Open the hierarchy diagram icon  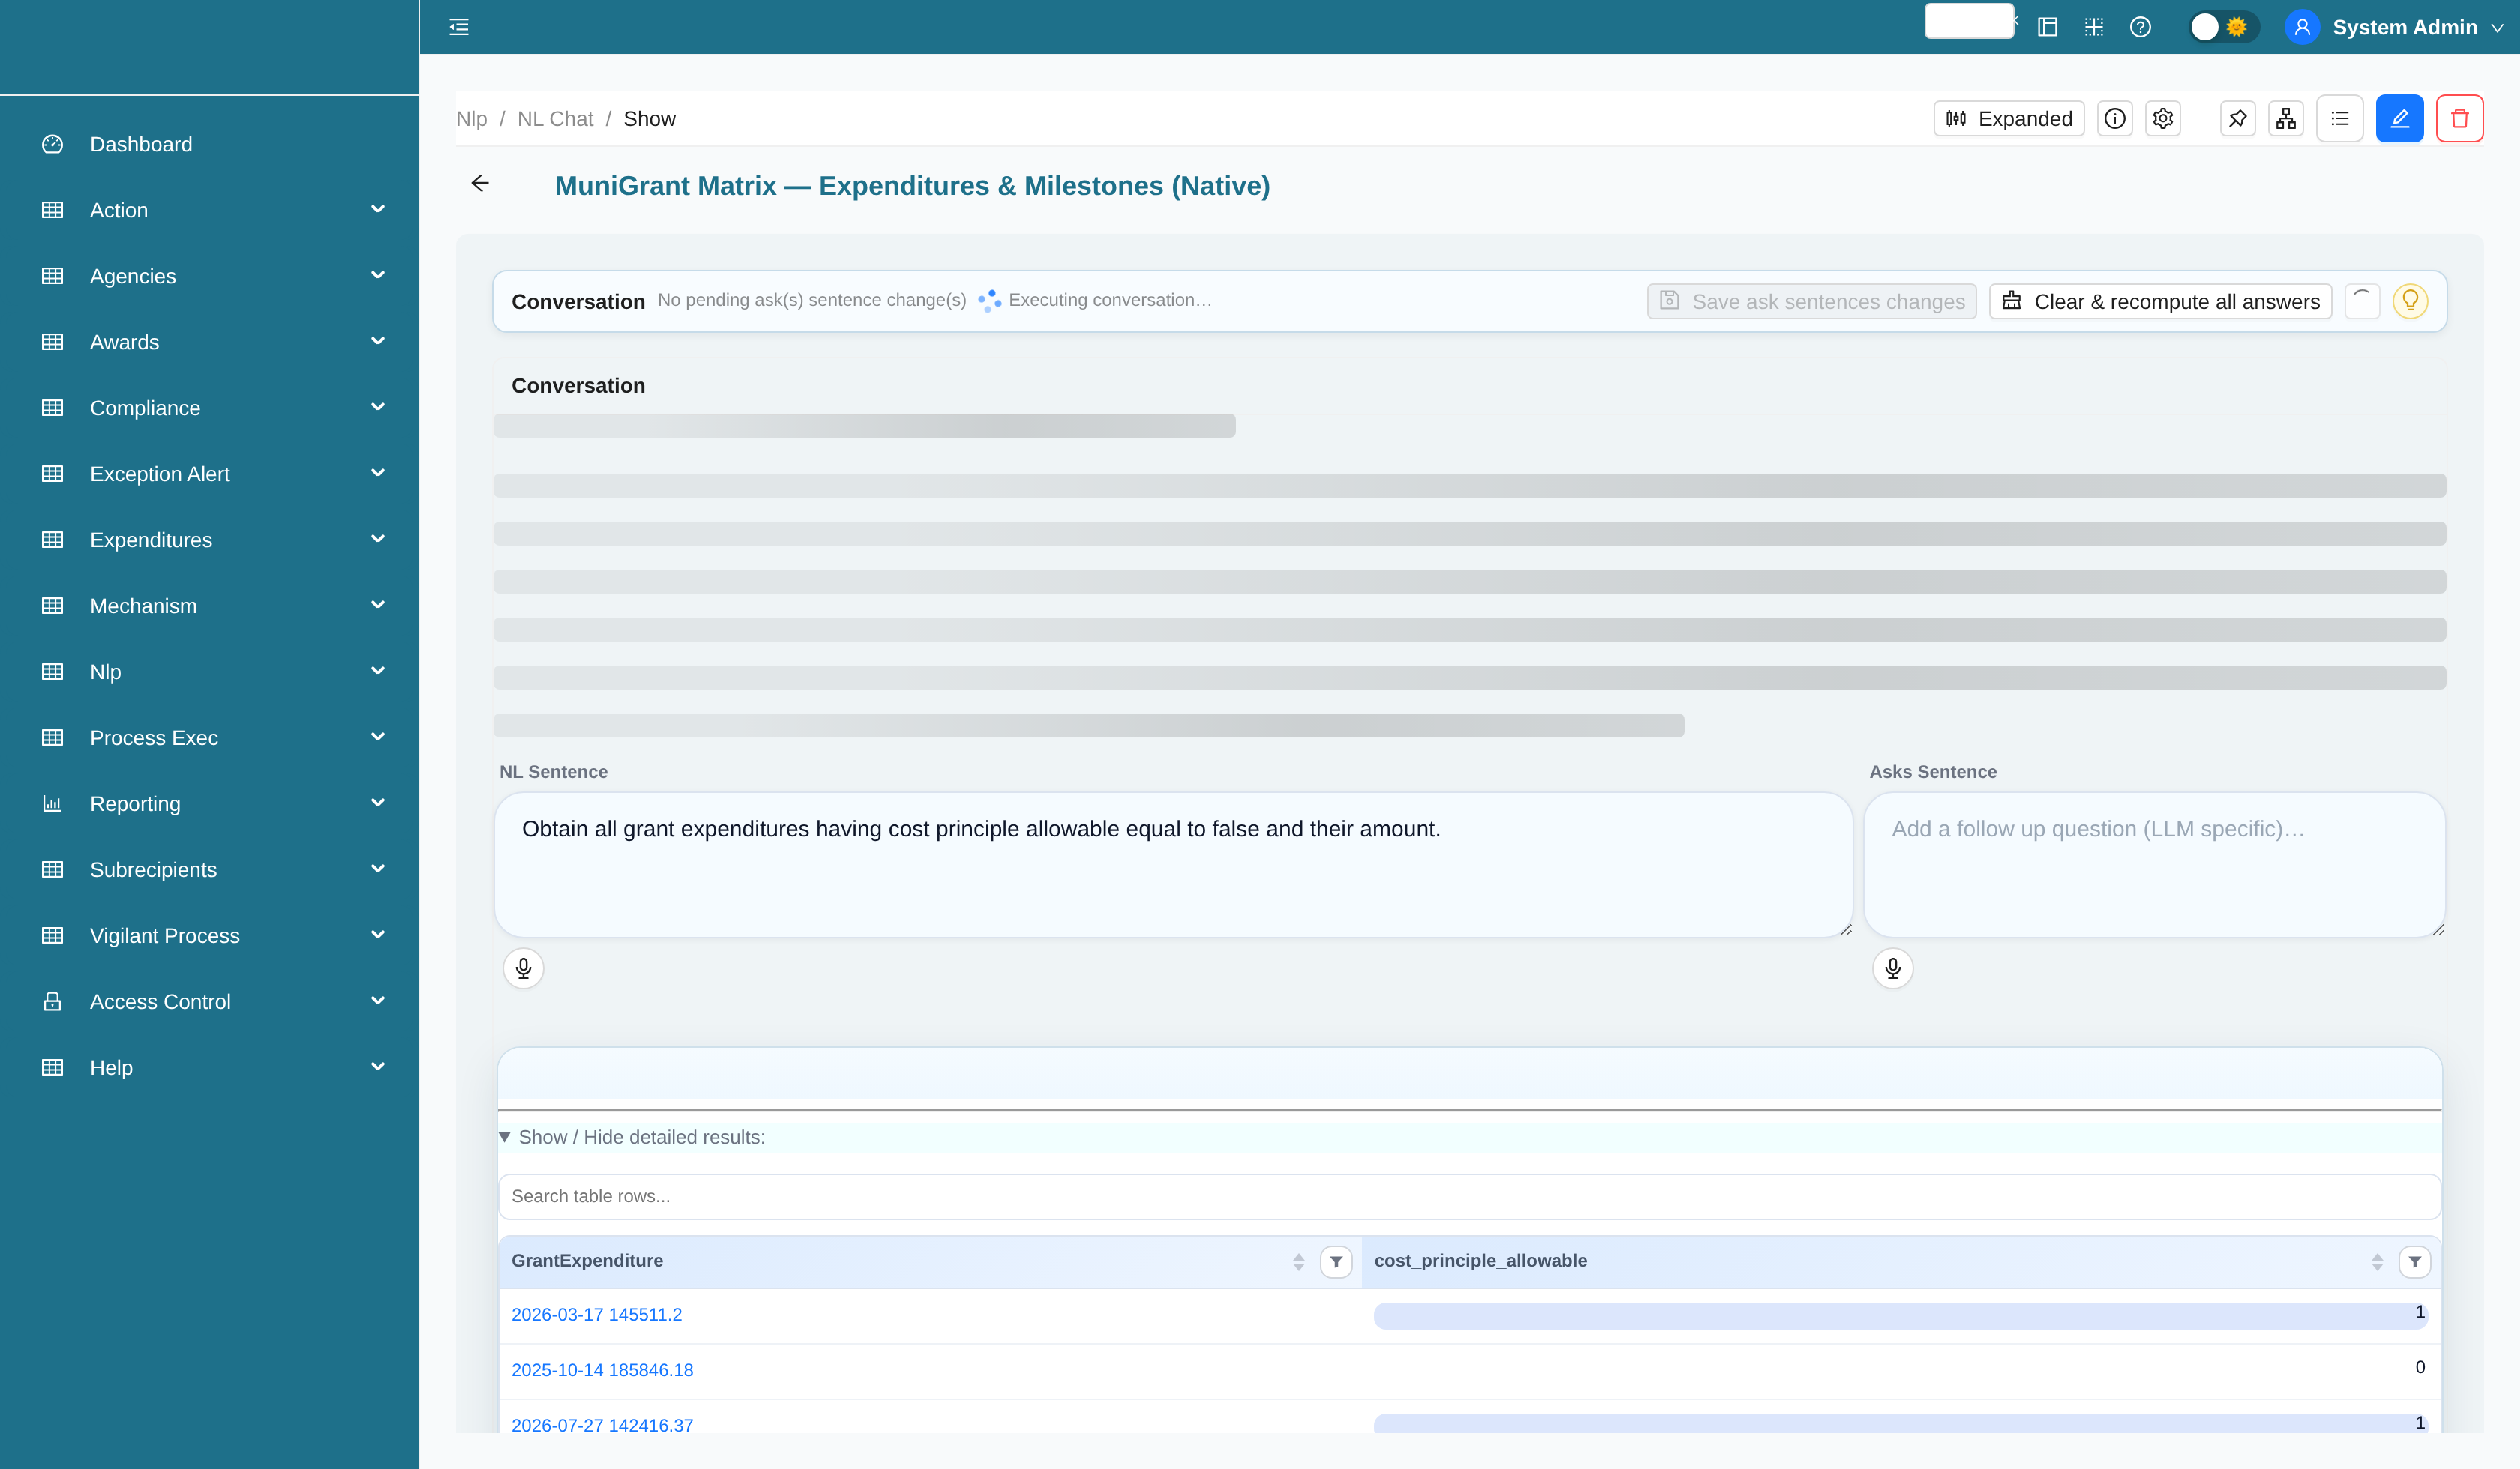(2285, 119)
